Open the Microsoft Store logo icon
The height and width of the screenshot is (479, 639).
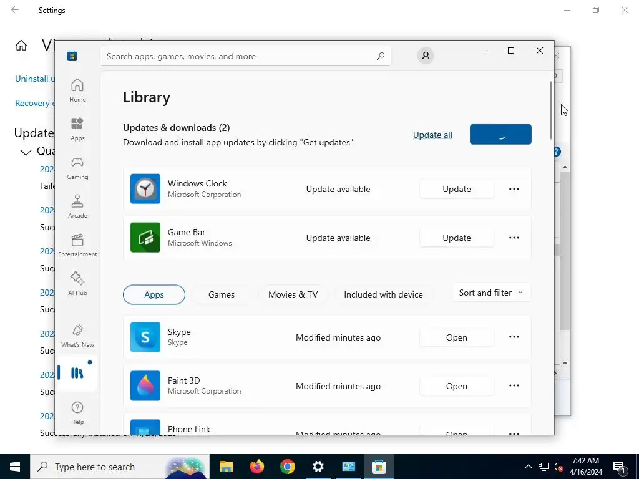point(72,56)
